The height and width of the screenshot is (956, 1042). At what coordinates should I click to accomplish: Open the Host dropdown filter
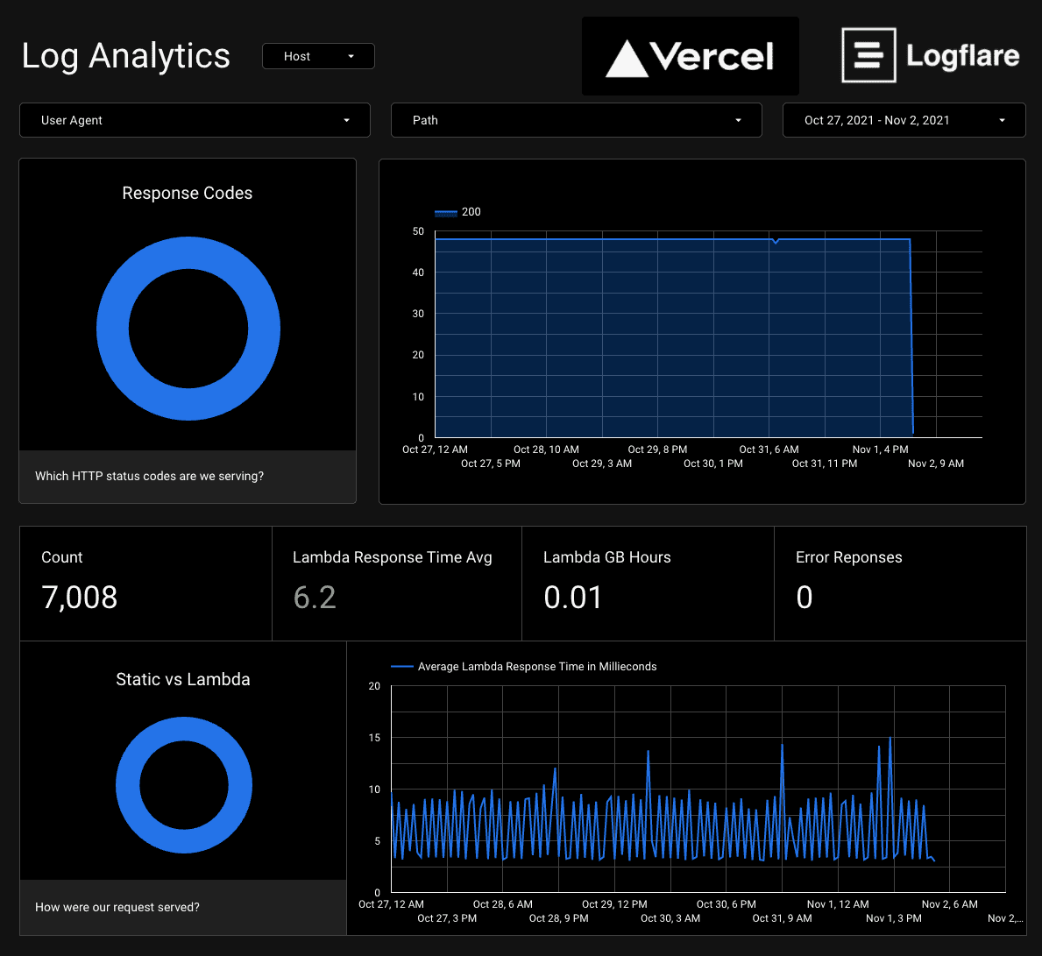coord(318,56)
